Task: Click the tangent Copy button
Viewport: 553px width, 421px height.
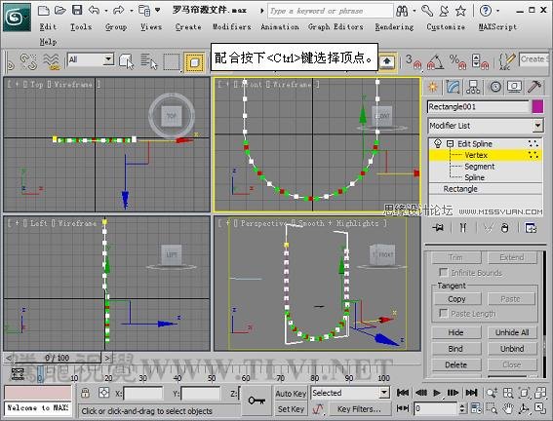Action: tap(456, 299)
